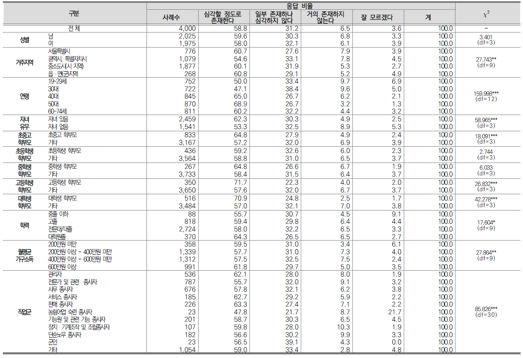
Task: Click the '광역시, 특별자치시' row label
Action: [68, 59]
